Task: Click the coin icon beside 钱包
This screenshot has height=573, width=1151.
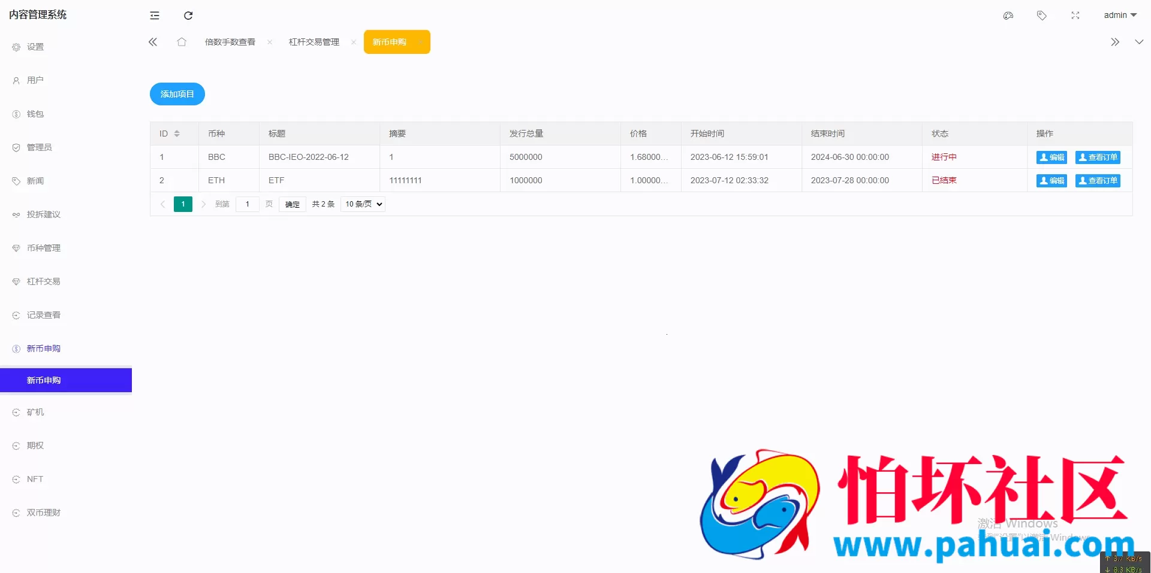Action: [16, 114]
